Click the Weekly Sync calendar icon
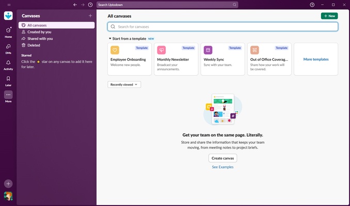Image resolution: width=350 pixels, height=206 pixels. coord(208,50)
